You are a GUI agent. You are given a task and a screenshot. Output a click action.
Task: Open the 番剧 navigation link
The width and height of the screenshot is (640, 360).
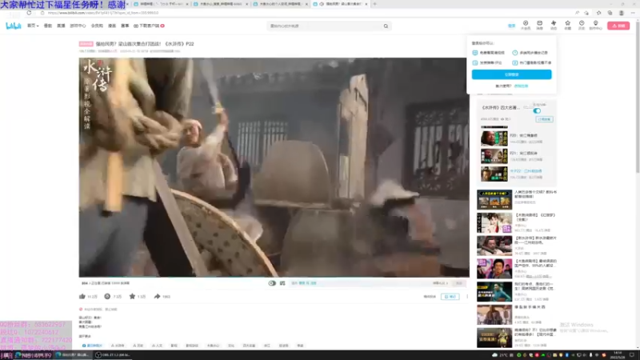tap(48, 26)
